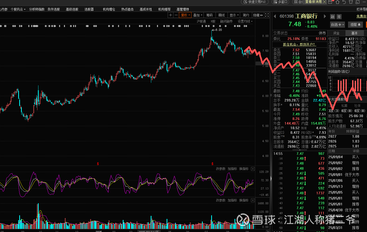Open the 热点追击 menu item
Image resolution: width=367 pixels, height=232 pixels.
[127, 9]
